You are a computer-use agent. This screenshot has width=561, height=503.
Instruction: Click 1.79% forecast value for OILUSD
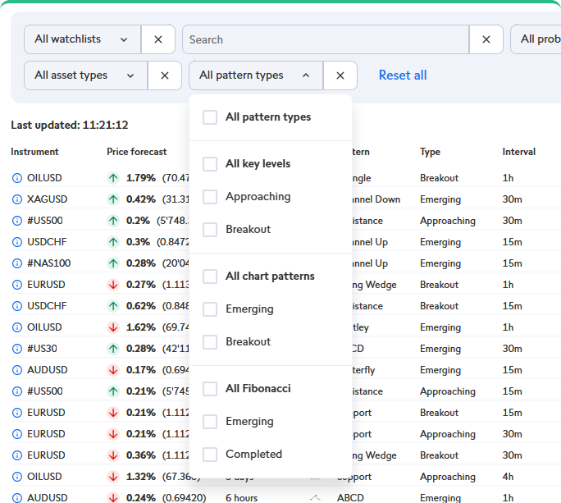click(141, 178)
